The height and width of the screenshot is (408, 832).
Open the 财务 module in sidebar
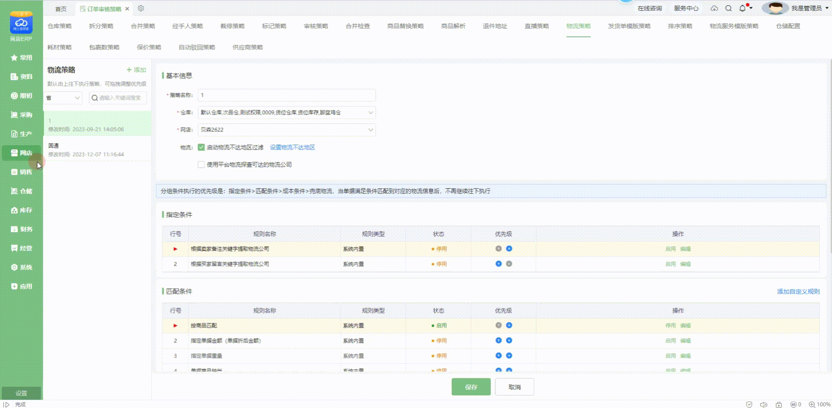point(21,229)
